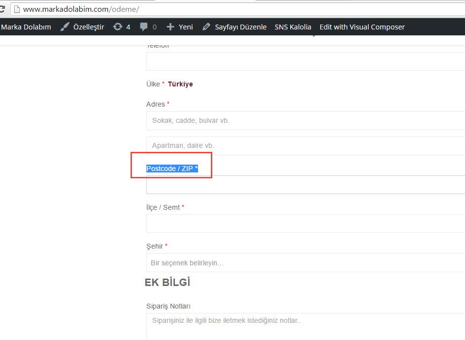Viewport: 465px width, 340px height.
Task: Open the SNS Kalolia admin bar item
Action: [x=293, y=27]
